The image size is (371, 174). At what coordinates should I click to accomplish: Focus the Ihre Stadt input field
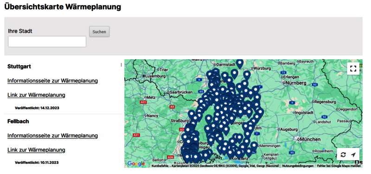(47, 42)
